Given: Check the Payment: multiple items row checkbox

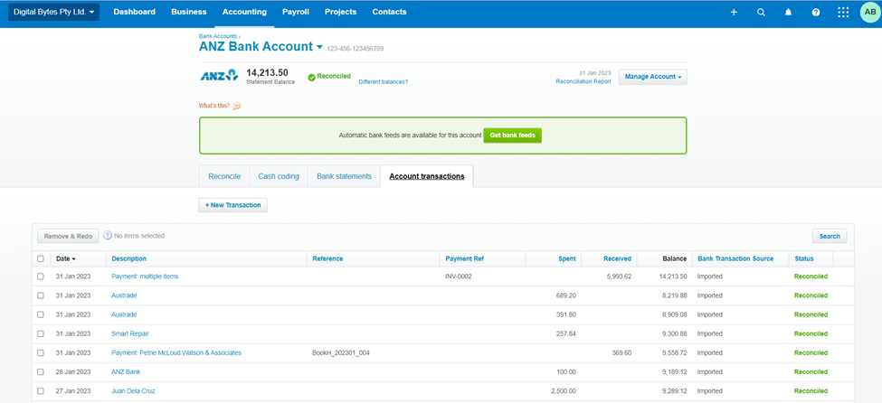Looking at the screenshot, I should point(40,276).
